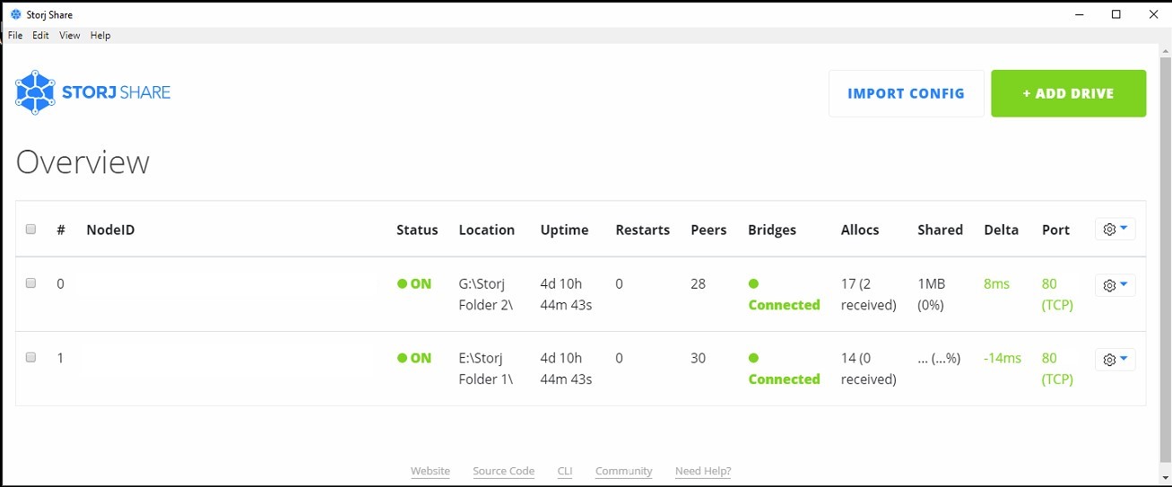This screenshot has height=487, width=1172.
Task: Click the green ON status dot for node 0
Action: click(403, 283)
